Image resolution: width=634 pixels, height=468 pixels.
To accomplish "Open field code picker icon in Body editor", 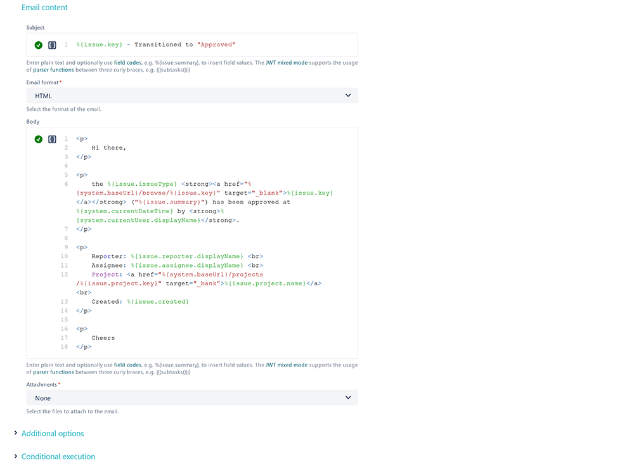I will point(52,139).
